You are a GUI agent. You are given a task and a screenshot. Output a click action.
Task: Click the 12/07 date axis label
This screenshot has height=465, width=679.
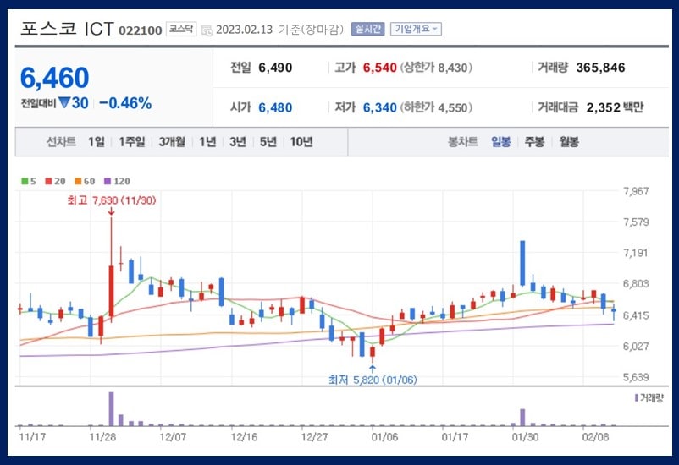point(173,437)
